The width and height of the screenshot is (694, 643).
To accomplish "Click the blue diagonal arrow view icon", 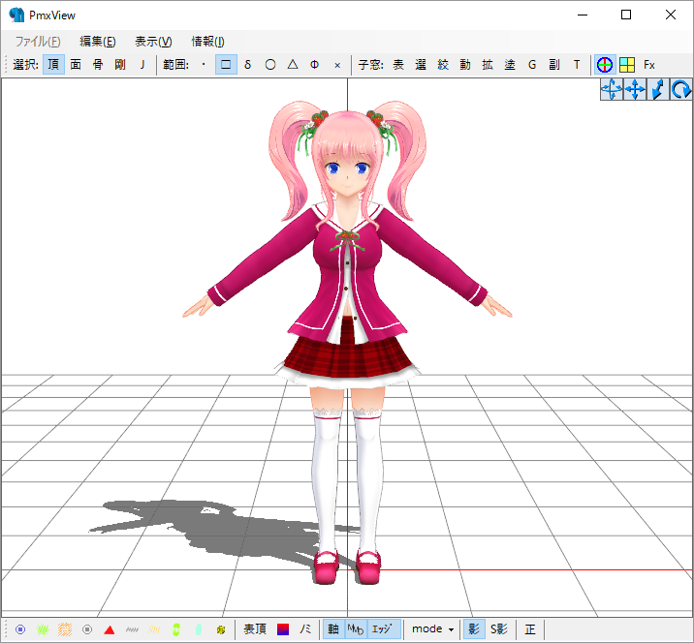I will coord(658,90).
